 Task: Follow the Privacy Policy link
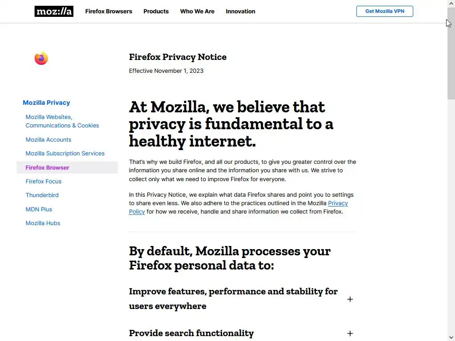(x=338, y=203)
